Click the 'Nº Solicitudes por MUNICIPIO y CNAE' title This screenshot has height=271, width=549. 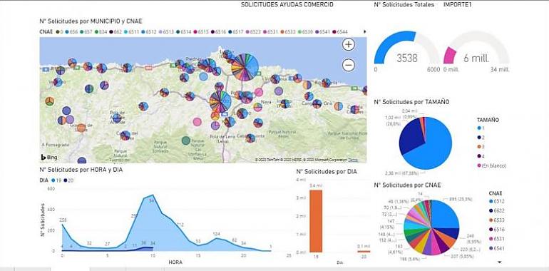coord(91,21)
